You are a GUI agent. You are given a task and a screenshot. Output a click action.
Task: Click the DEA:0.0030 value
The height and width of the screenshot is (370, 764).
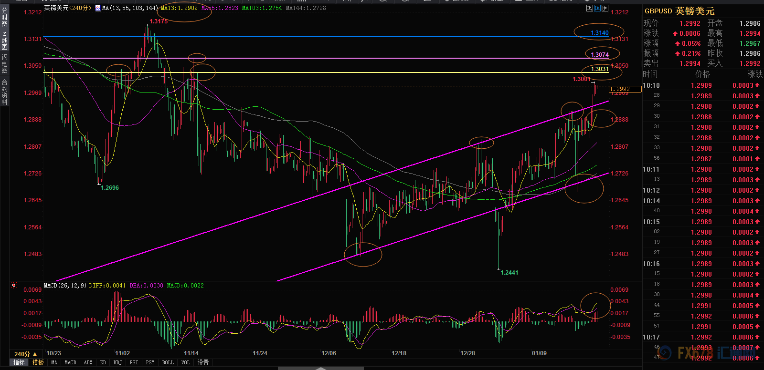(147, 286)
